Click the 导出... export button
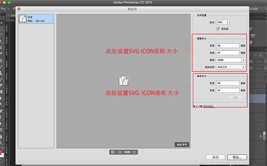Image resolution: width=267 pixels, height=166 pixels. pyautogui.click(x=237, y=157)
